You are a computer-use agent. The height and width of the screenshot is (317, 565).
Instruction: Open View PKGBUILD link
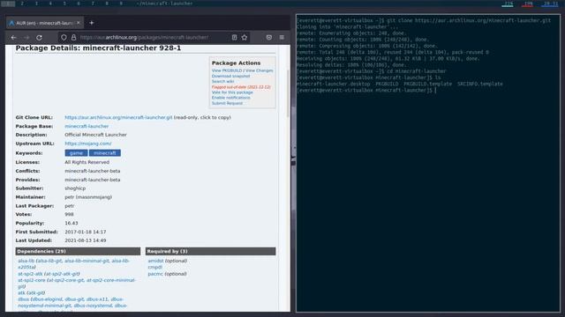point(227,70)
